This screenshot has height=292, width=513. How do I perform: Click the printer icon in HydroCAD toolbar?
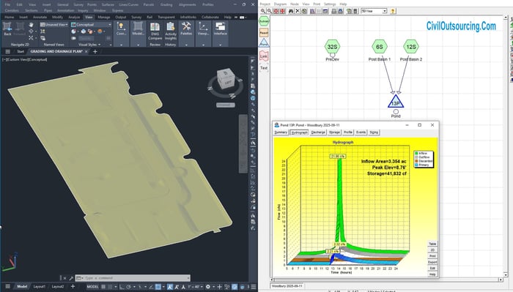click(333, 11)
